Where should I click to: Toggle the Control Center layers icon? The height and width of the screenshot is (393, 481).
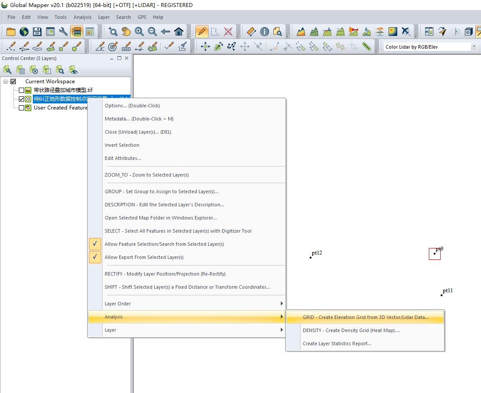76,32
